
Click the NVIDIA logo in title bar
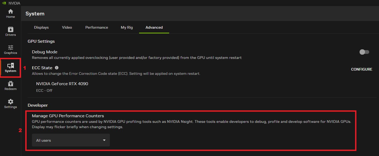pyautogui.click(x=3, y=3)
